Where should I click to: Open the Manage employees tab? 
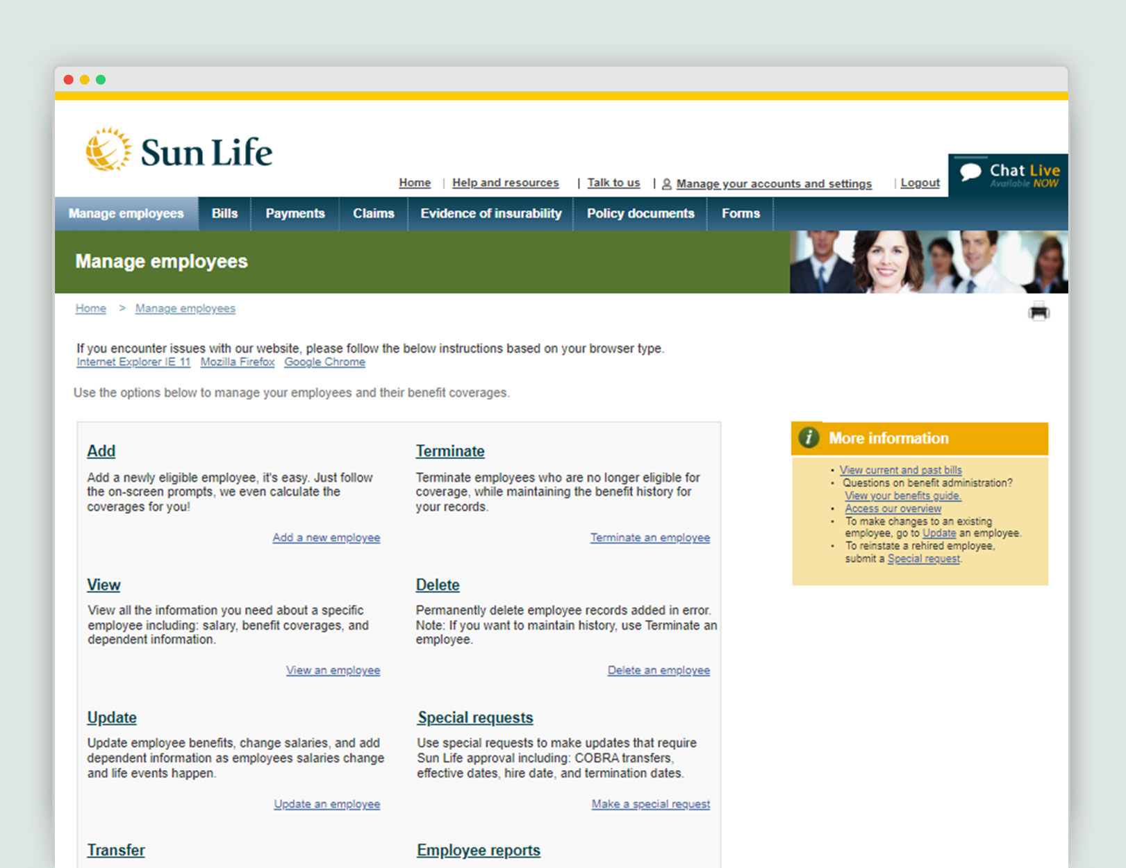tap(126, 213)
